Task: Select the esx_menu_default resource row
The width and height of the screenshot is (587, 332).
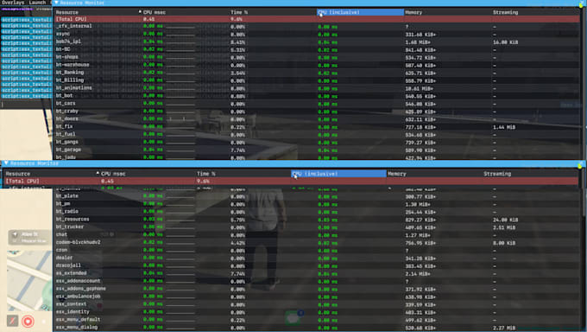Action: pyautogui.click(x=316, y=320)
